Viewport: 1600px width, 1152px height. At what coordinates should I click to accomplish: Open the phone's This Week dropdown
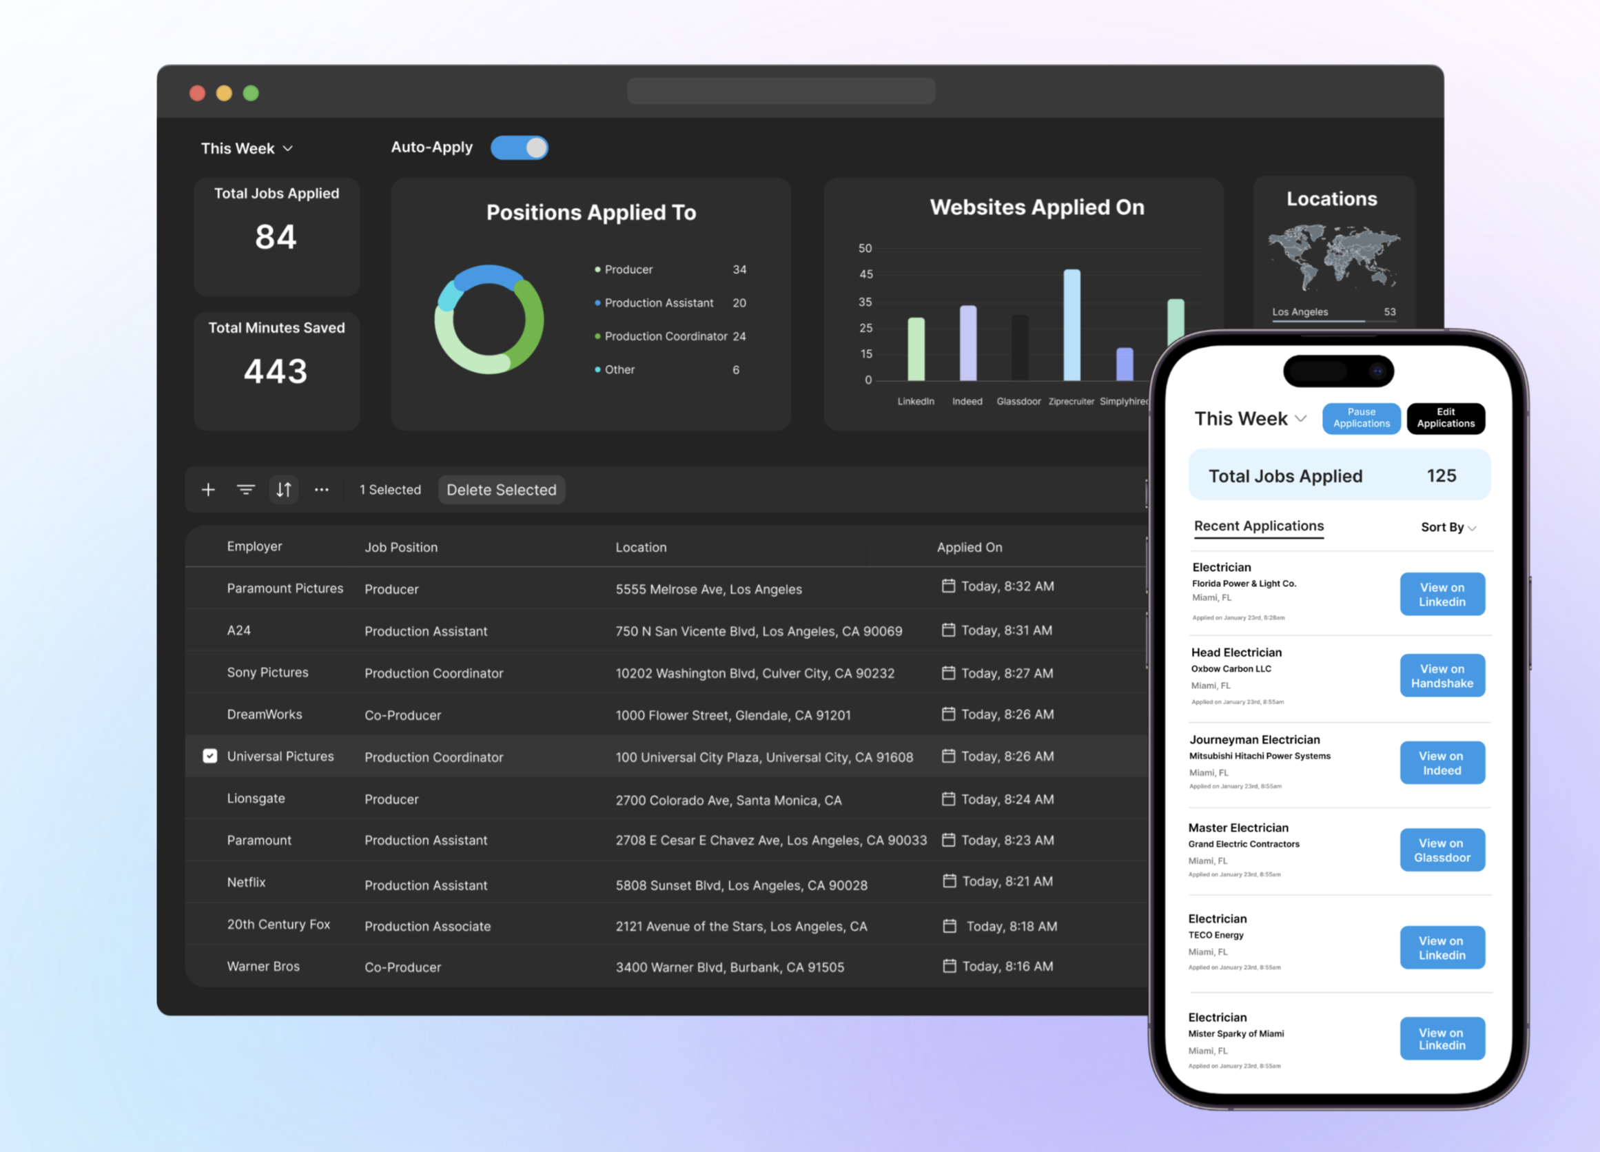1250,419
